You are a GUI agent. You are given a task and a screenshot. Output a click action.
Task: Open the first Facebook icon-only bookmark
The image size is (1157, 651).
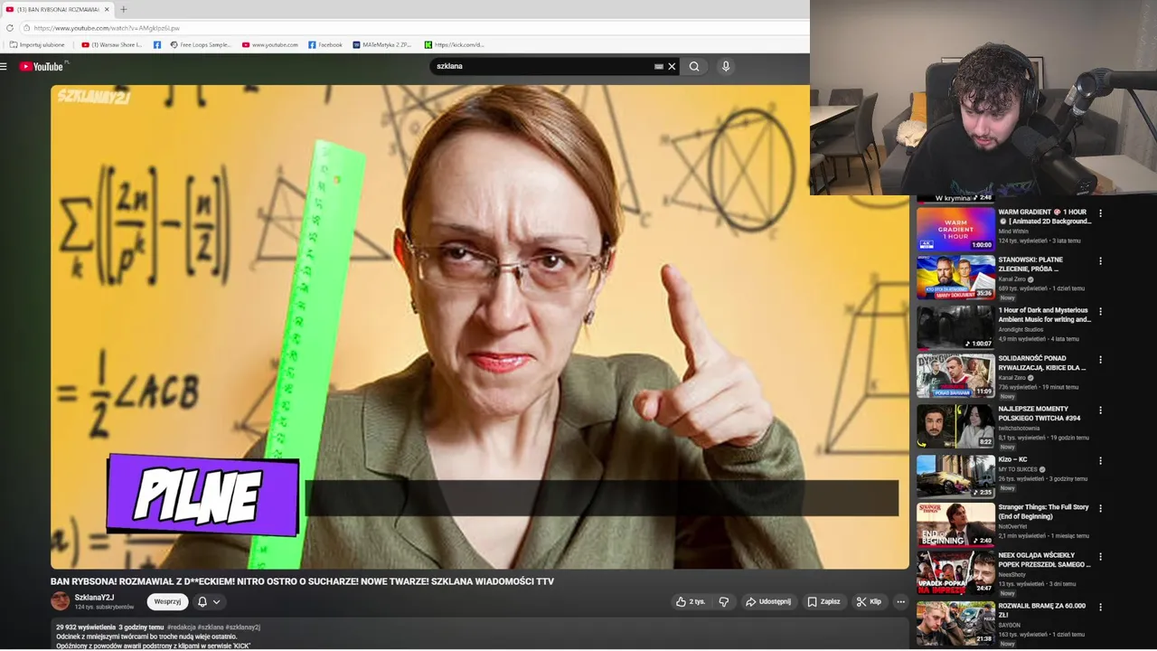(157, 44)
